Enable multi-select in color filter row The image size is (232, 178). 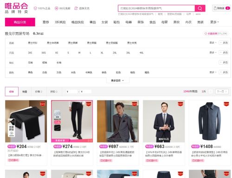pyautogui.click(x=224, y=73)
